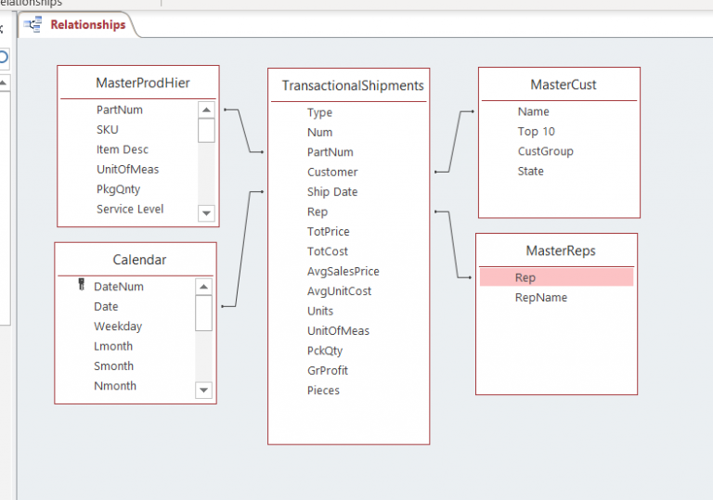Screen dimensions: 713x500
Task: Click the Ship Date field
Action: coord(332,192)
